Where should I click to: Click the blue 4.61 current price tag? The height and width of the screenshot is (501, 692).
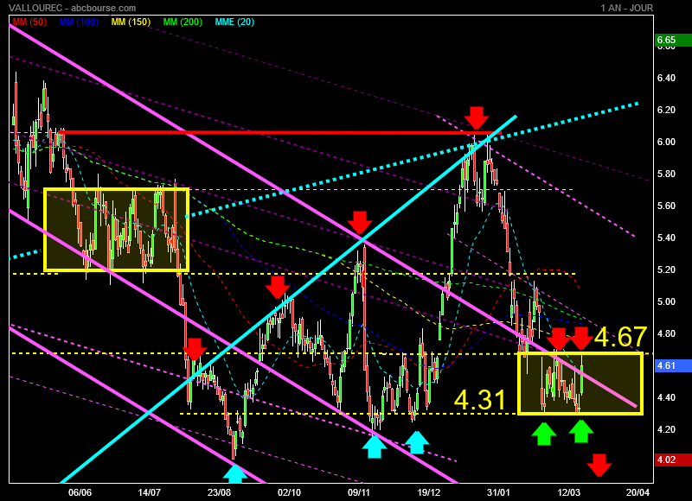click(673, 365)
